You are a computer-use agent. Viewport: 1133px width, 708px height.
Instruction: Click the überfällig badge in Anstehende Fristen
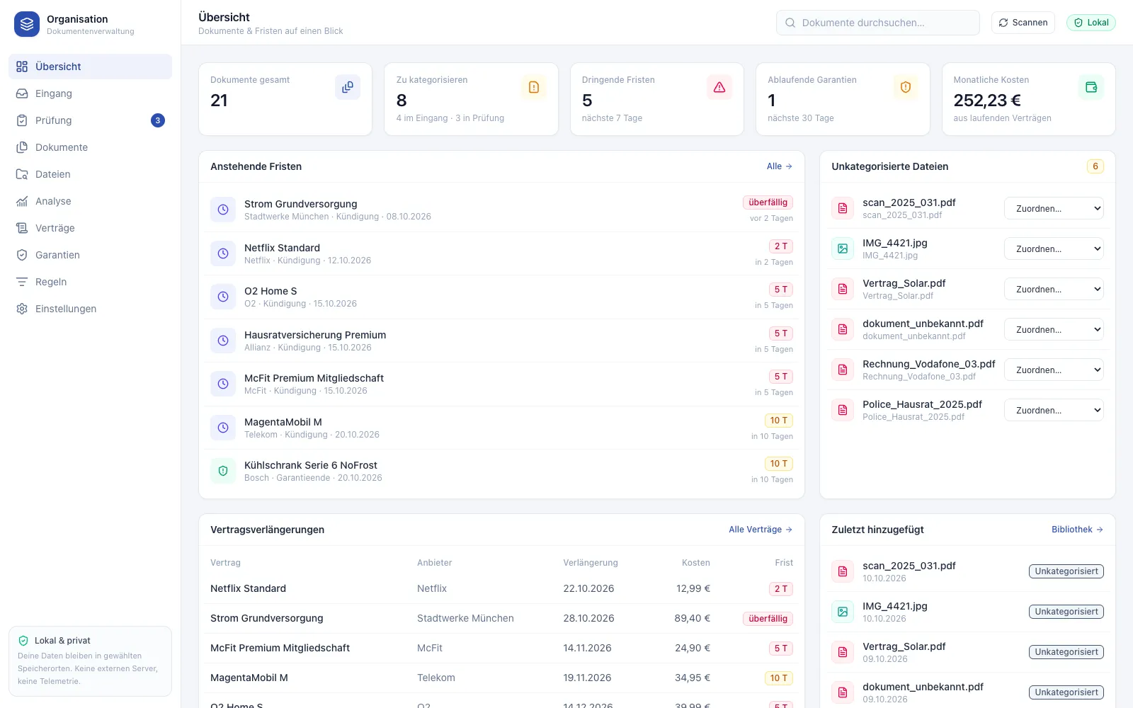pyautogui.click(x=768, y=202)
